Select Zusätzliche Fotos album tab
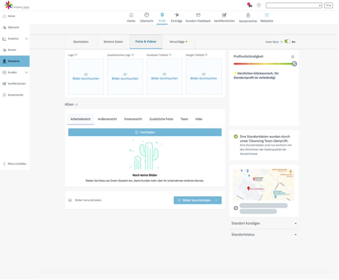Image resolution: width=339 pixels, height=280 pixels. pos(162,119)
